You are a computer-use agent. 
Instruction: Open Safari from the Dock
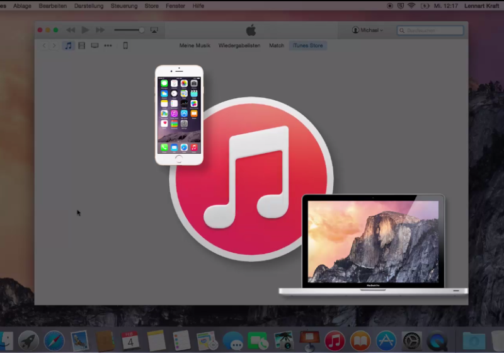[54, 341]
